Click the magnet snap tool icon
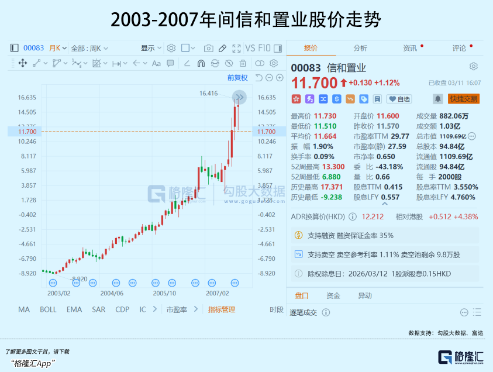 pyautogui.click(x=201, y=63)
